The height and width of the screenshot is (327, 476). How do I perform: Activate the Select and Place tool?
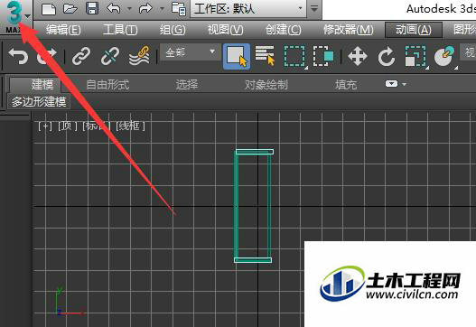click(x=444, y=57)
